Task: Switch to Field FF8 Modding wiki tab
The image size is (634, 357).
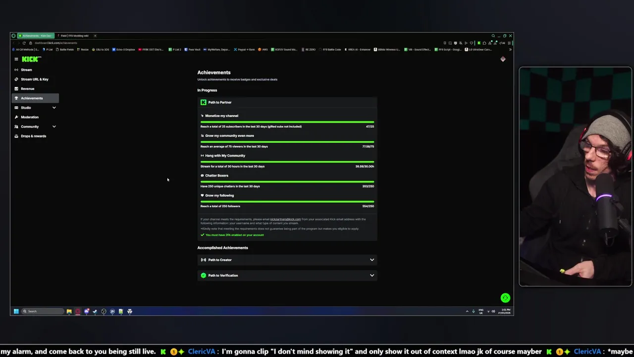Action: pyautogui.click(x=74, y=36)
